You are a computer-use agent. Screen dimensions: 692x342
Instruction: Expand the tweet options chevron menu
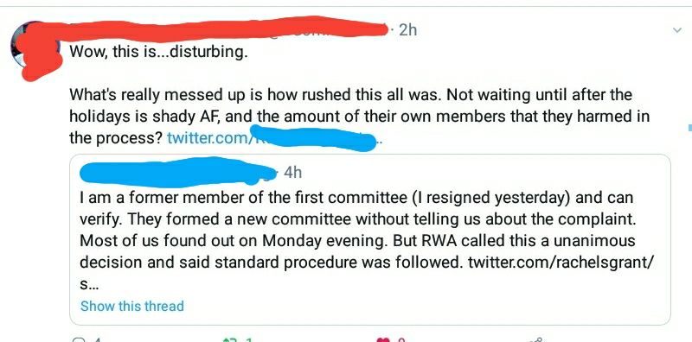[676, 30]
